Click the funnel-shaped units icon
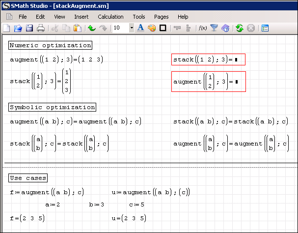Image resolution: width=298 pixels, height=233 pixels. pos(214,29)
